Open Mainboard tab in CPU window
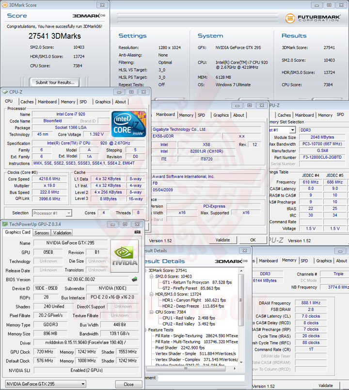Viewport: 349px width, 390px height. click(x=47, y=102)
